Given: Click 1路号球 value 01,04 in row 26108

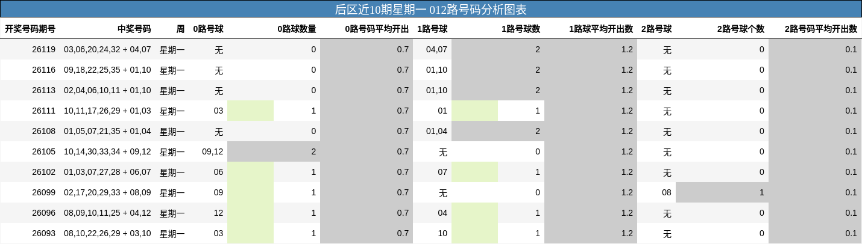Looking at the screenshot, I should (437, 131).
